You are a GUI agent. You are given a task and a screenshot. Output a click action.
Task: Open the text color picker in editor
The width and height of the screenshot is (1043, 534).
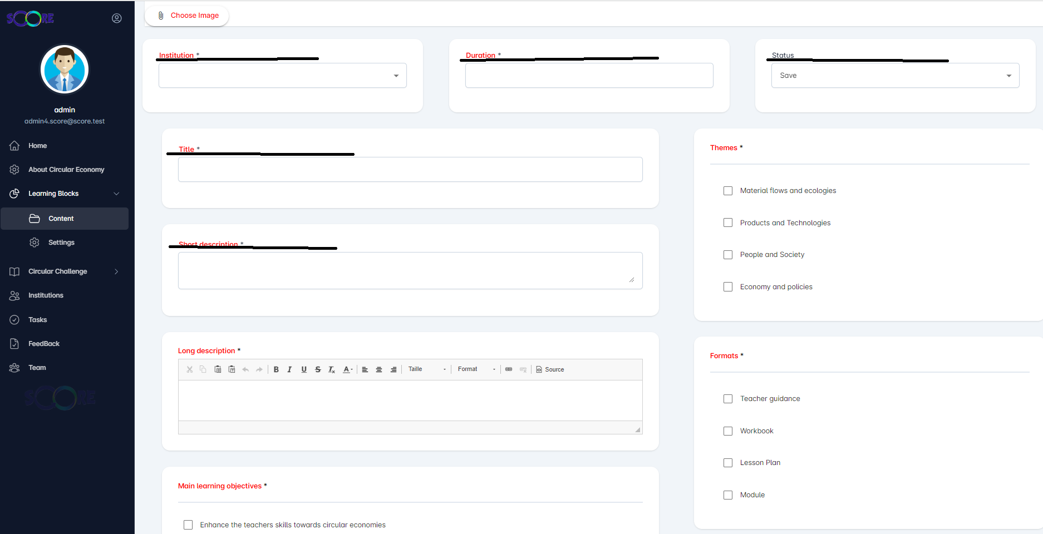347,369
